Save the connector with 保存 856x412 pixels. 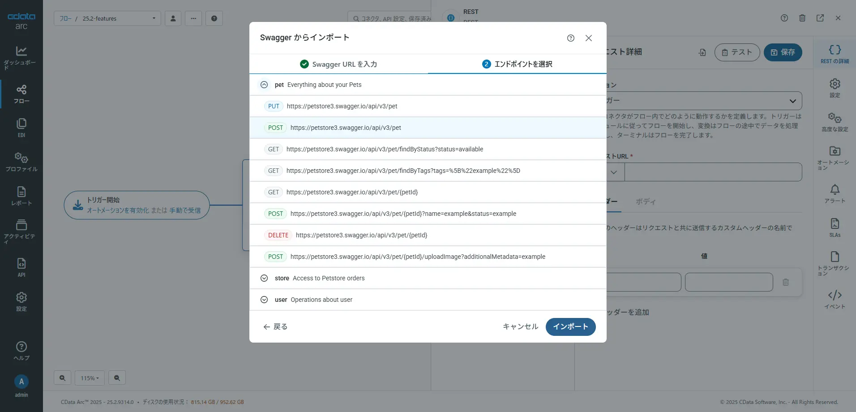click(x=783, y=52)
